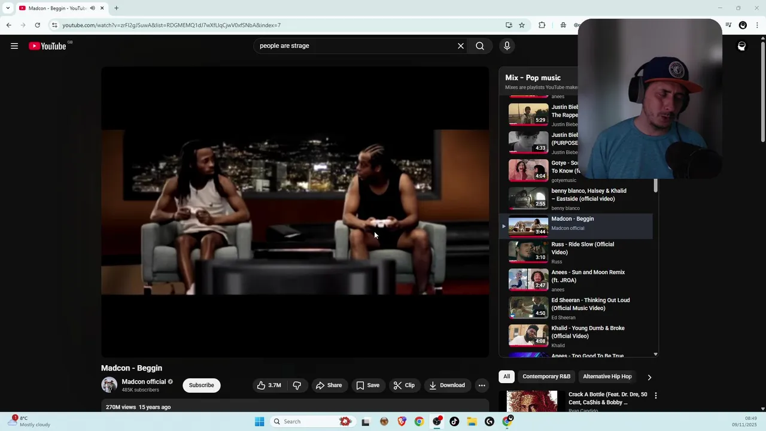Go to YouTube home via logo

pyautogui.click(x=47, y=46)
